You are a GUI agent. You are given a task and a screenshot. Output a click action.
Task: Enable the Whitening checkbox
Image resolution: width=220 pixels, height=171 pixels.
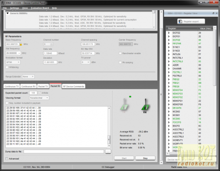7,67
